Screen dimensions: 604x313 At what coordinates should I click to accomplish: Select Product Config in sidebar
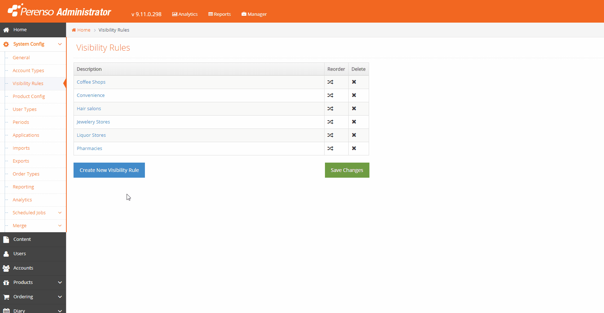click(29, 97)
